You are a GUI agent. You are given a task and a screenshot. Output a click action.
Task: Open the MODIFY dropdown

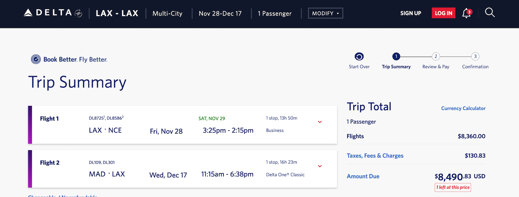pos(325,13)
